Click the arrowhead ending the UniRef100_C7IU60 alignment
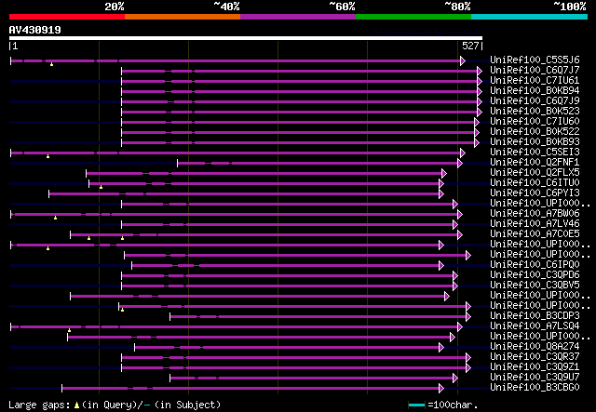Viewport: 596px width, 412px height. tap(477, 122)
